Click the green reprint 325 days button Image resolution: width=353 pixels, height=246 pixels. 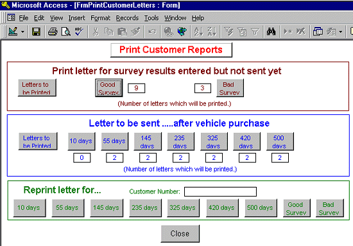click(184, 207)
